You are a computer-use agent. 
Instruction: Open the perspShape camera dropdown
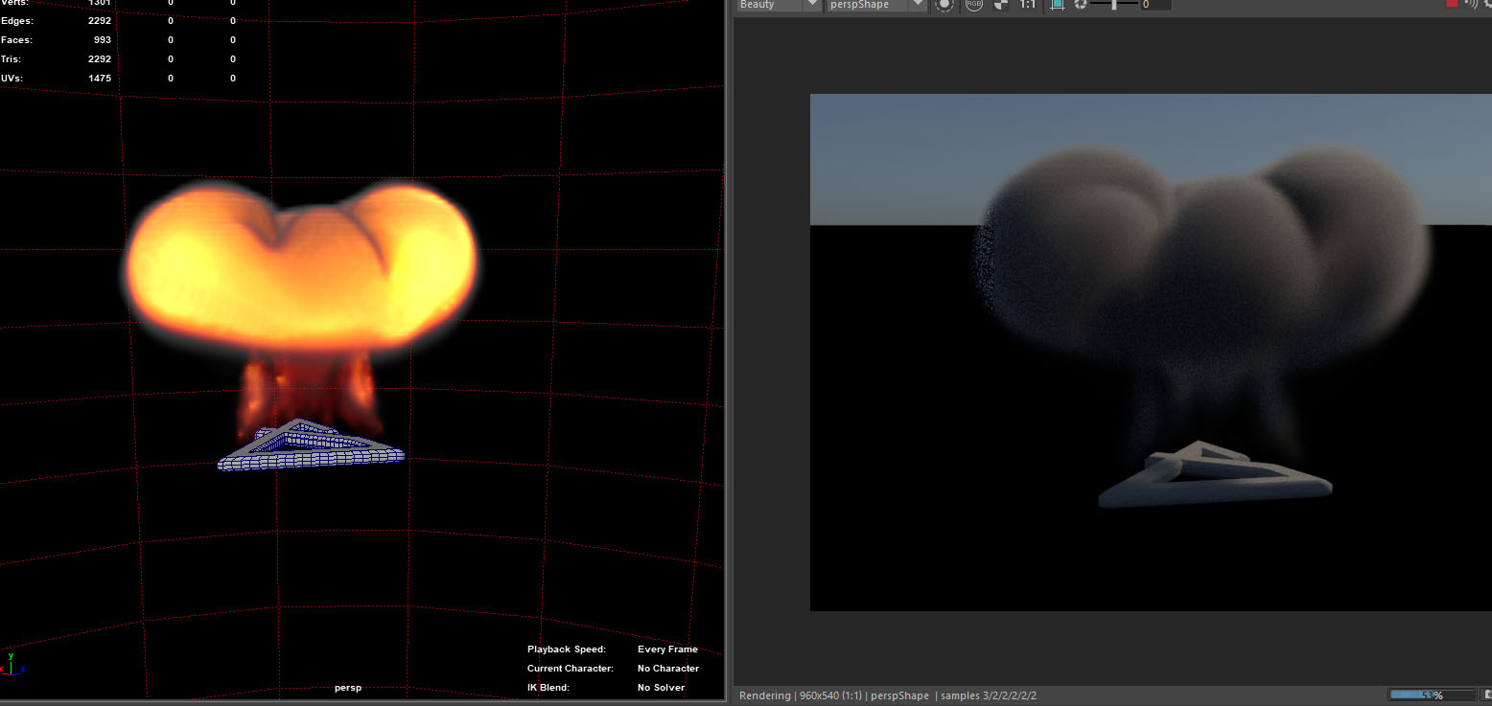875,5
